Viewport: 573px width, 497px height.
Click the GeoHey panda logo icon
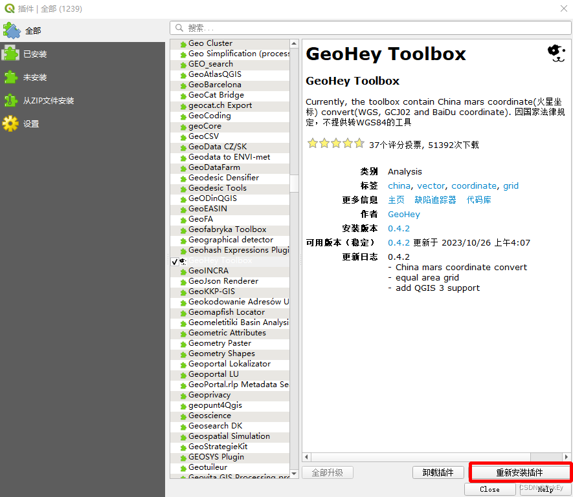pyautogui.click(x=556, y=54)
